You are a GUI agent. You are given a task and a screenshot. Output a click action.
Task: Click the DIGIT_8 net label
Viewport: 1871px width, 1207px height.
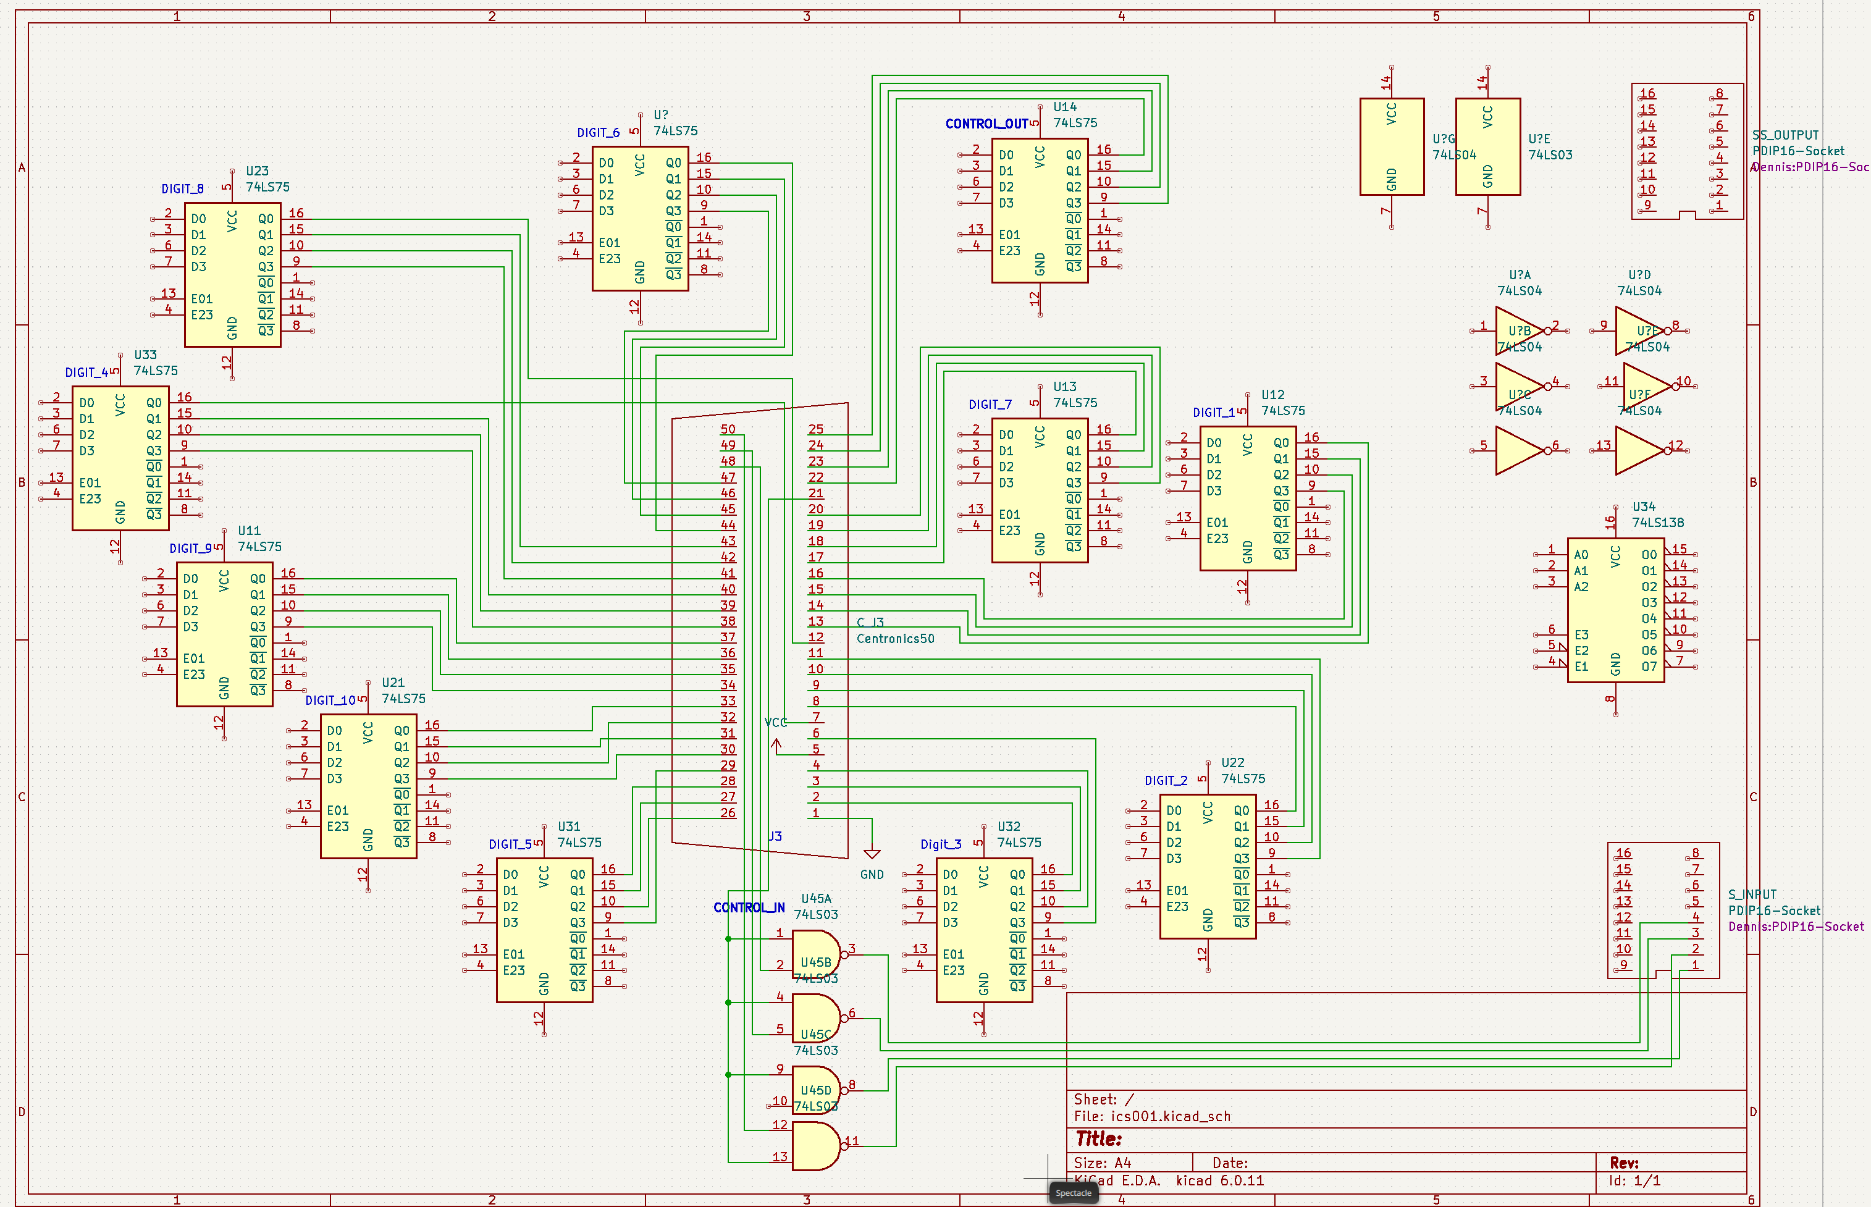(183, 189)
